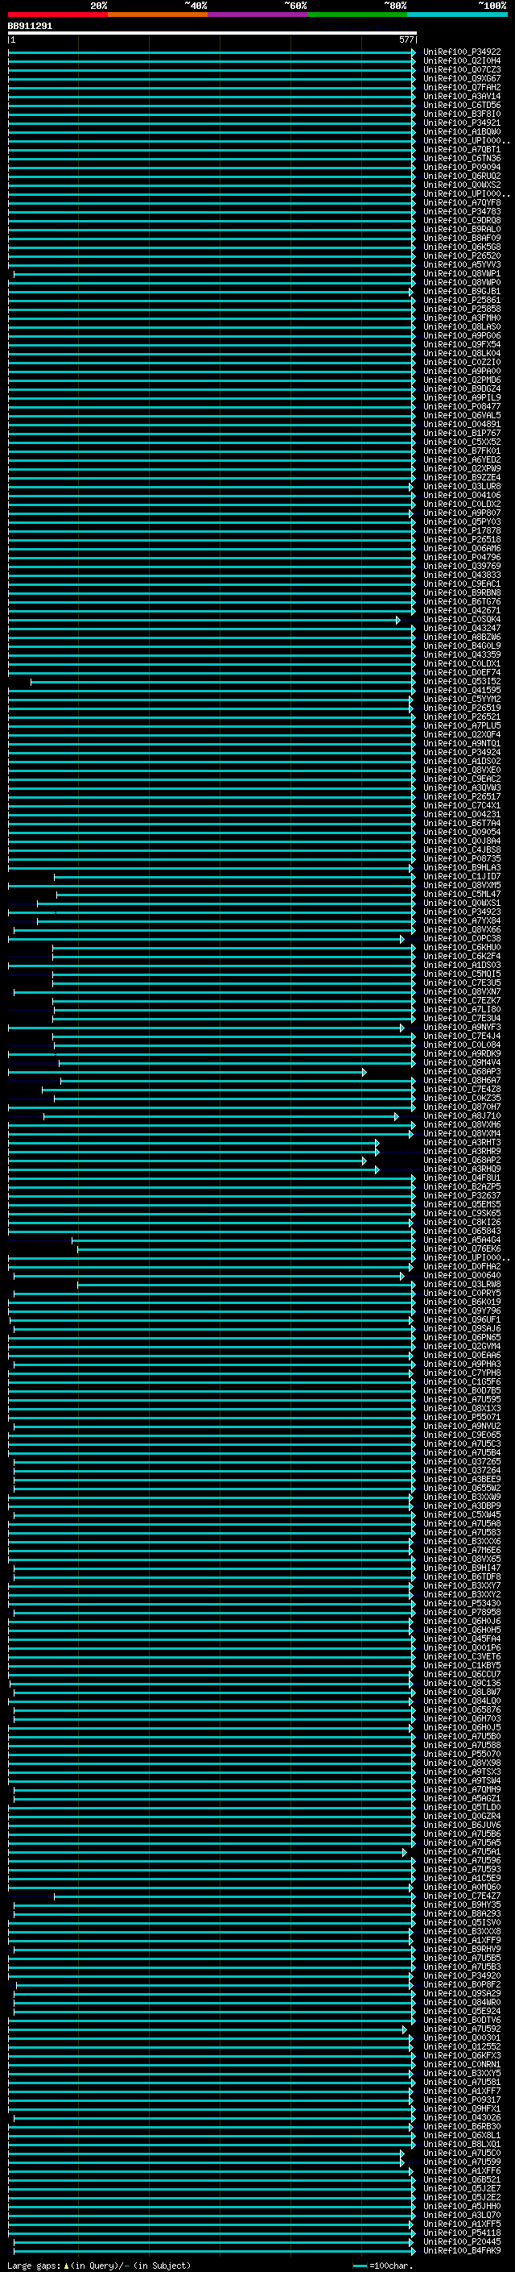Select hit UniRef100_B3F8I0
515x2272 pixels.
click(x=461, y=114)
